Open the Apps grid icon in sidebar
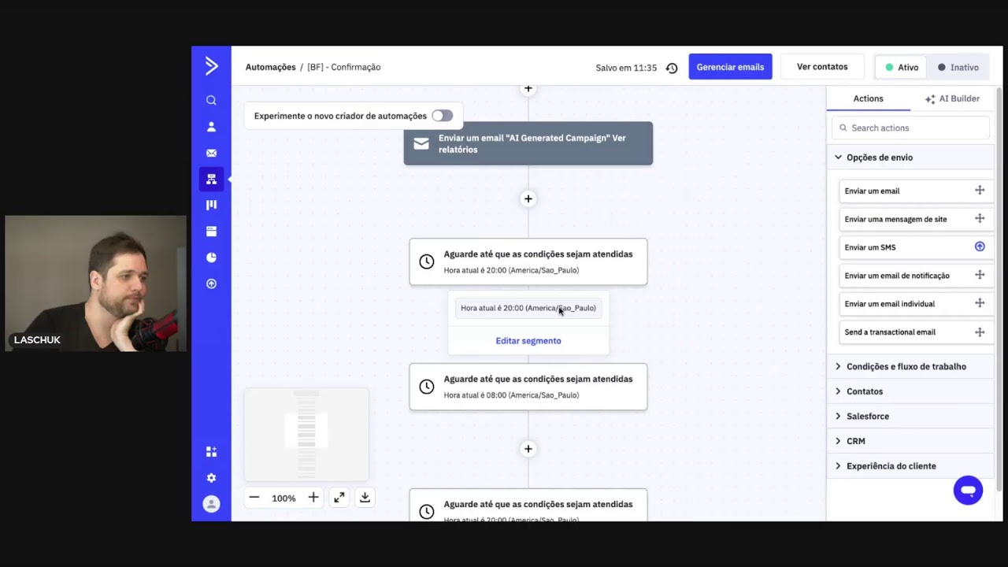The image size is (1008, 567). (211, 451)
